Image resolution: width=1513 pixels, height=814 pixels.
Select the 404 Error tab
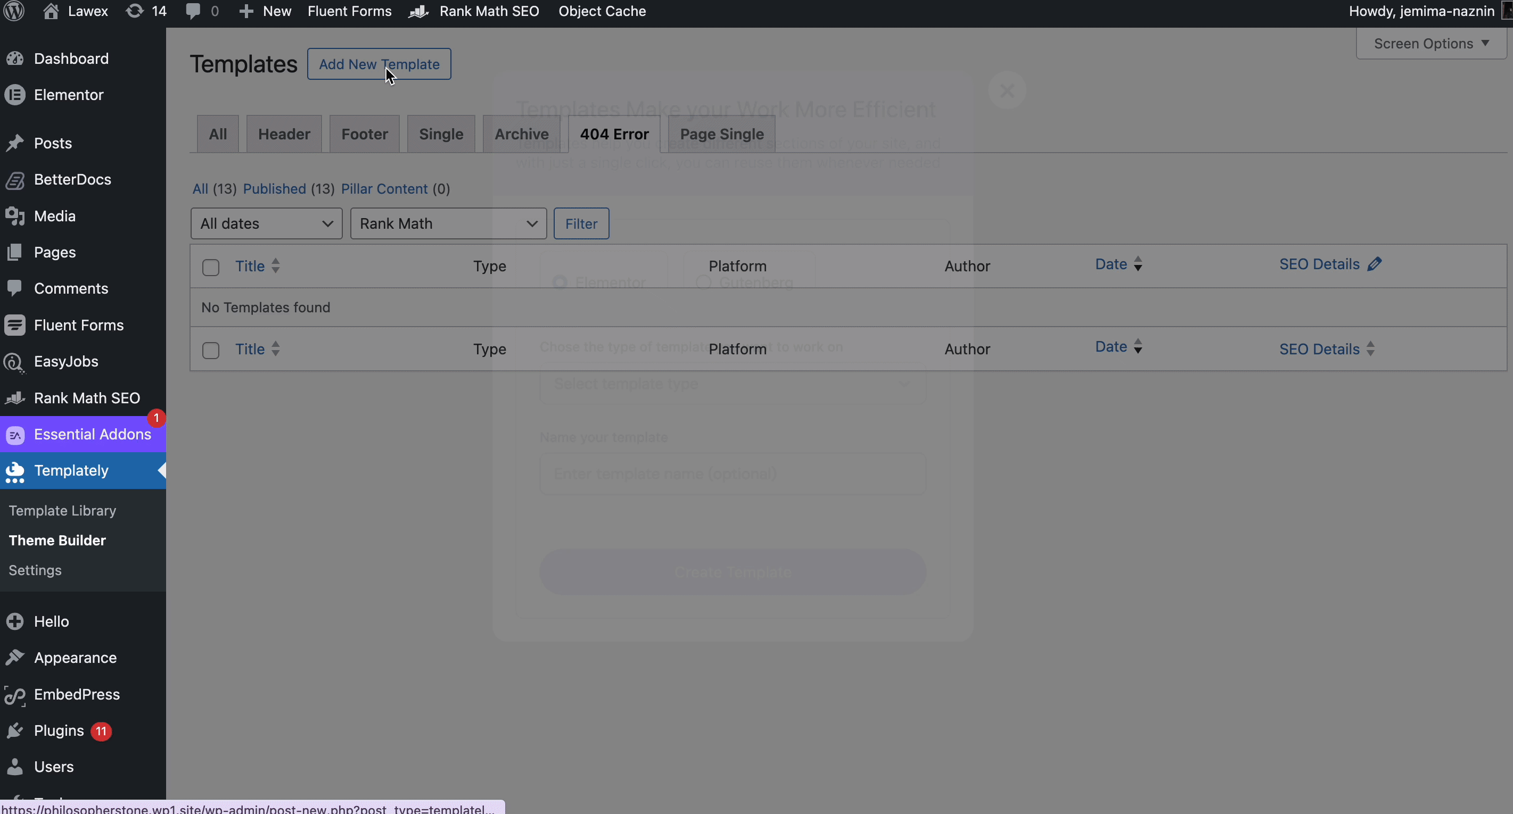614,134
